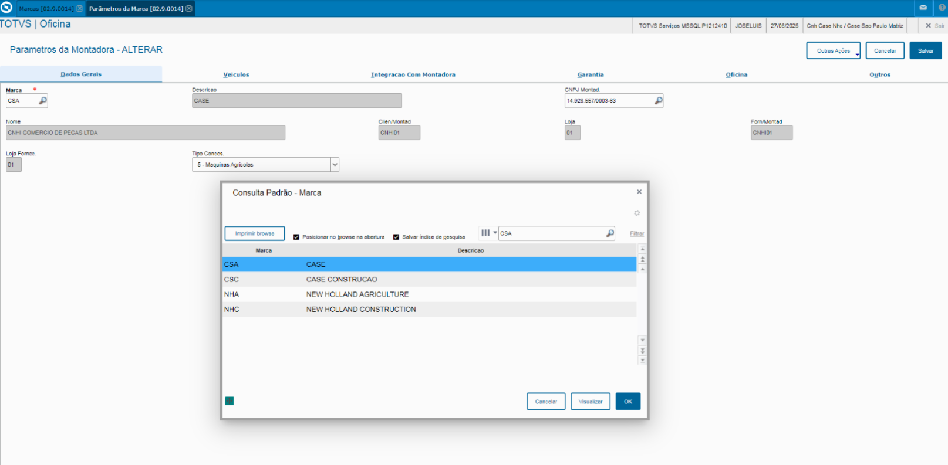
Task: Open the Outras Ações dropdown button
Action: coord(834,51)
